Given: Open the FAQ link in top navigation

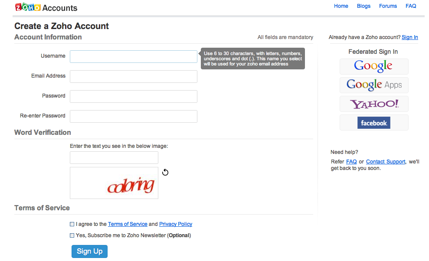Looking at the screenshot, I should tap(411, 6).
